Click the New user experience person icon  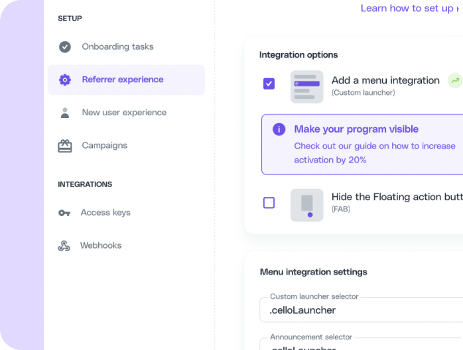(65, 113)
